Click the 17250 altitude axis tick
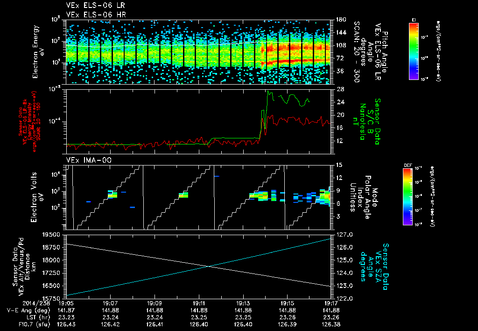This screenshot has width=478, height=331. click(x=51, y=273)
